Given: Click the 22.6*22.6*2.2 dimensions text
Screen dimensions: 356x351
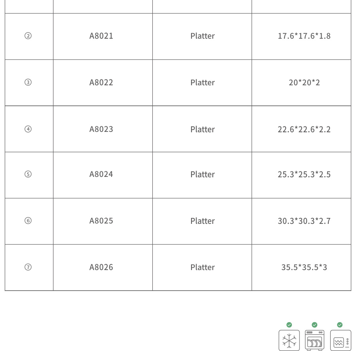Looking at the screenshot, I should tap(304, 129).
